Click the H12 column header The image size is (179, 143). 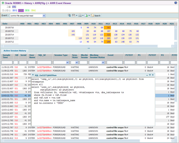[x=108, y=24]
